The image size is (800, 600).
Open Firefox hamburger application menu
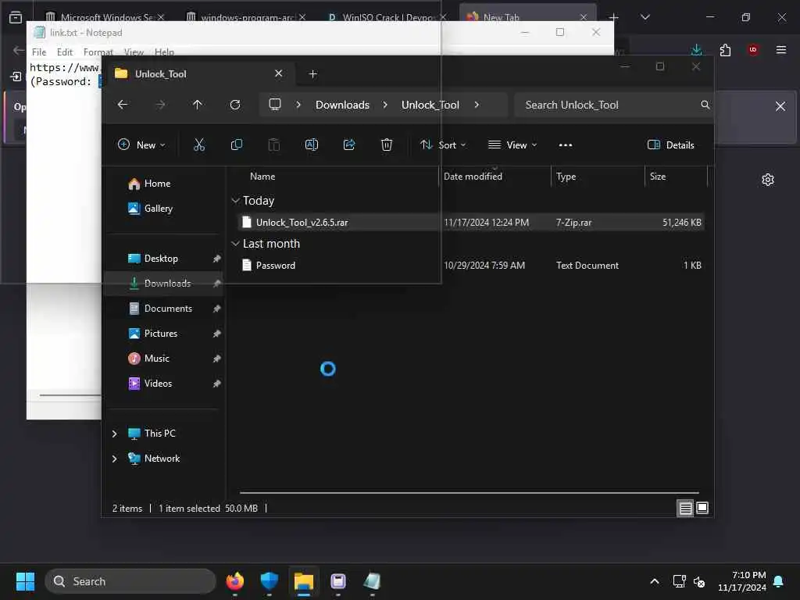tap(780, 49)
